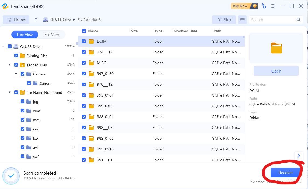
Task: Click the up-arrow parent folder icon
Action: (x=36, y=20)
